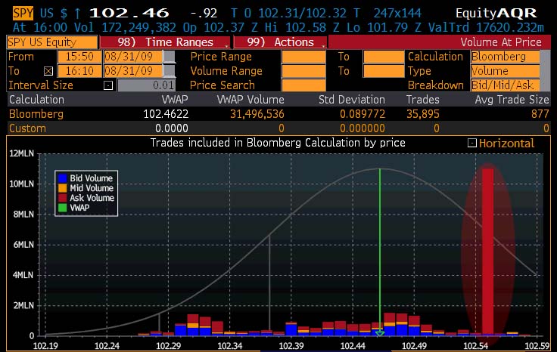Click the last price 102.46 in header
557x352 pixels.
pyautogui.click(x=129, y=13)
